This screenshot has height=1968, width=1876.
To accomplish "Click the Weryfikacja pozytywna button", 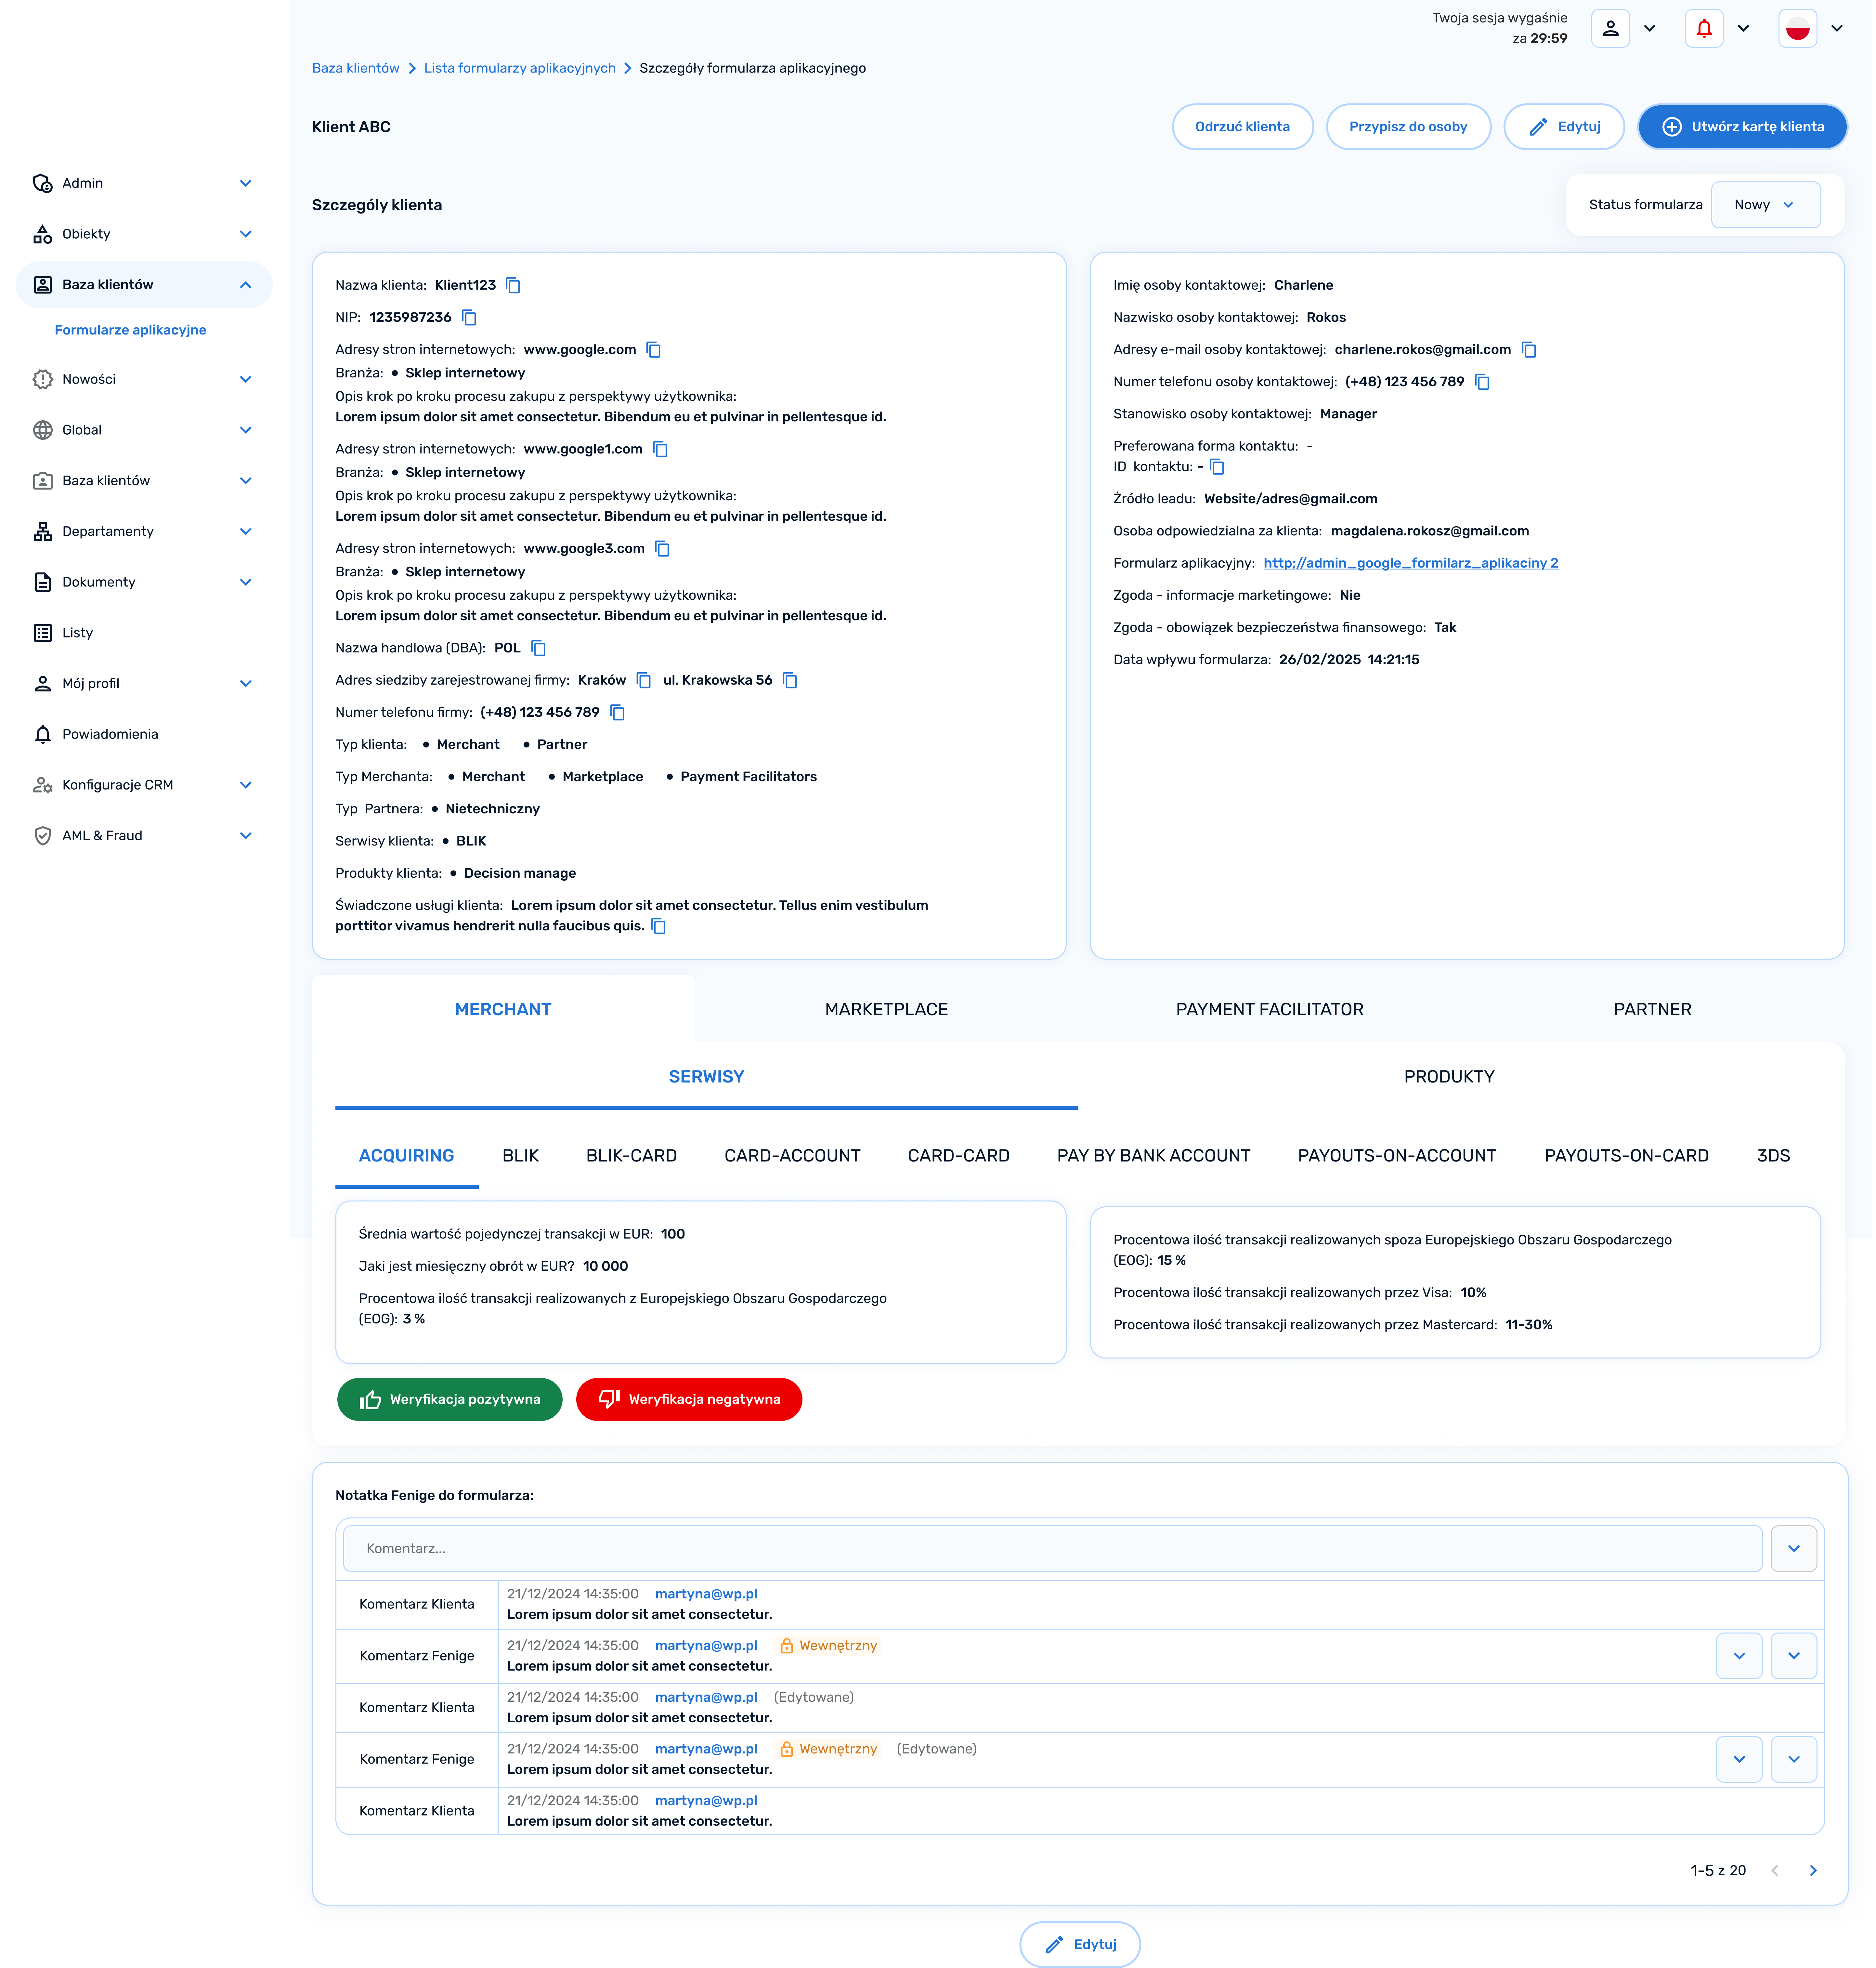I will click(450, 1399).
